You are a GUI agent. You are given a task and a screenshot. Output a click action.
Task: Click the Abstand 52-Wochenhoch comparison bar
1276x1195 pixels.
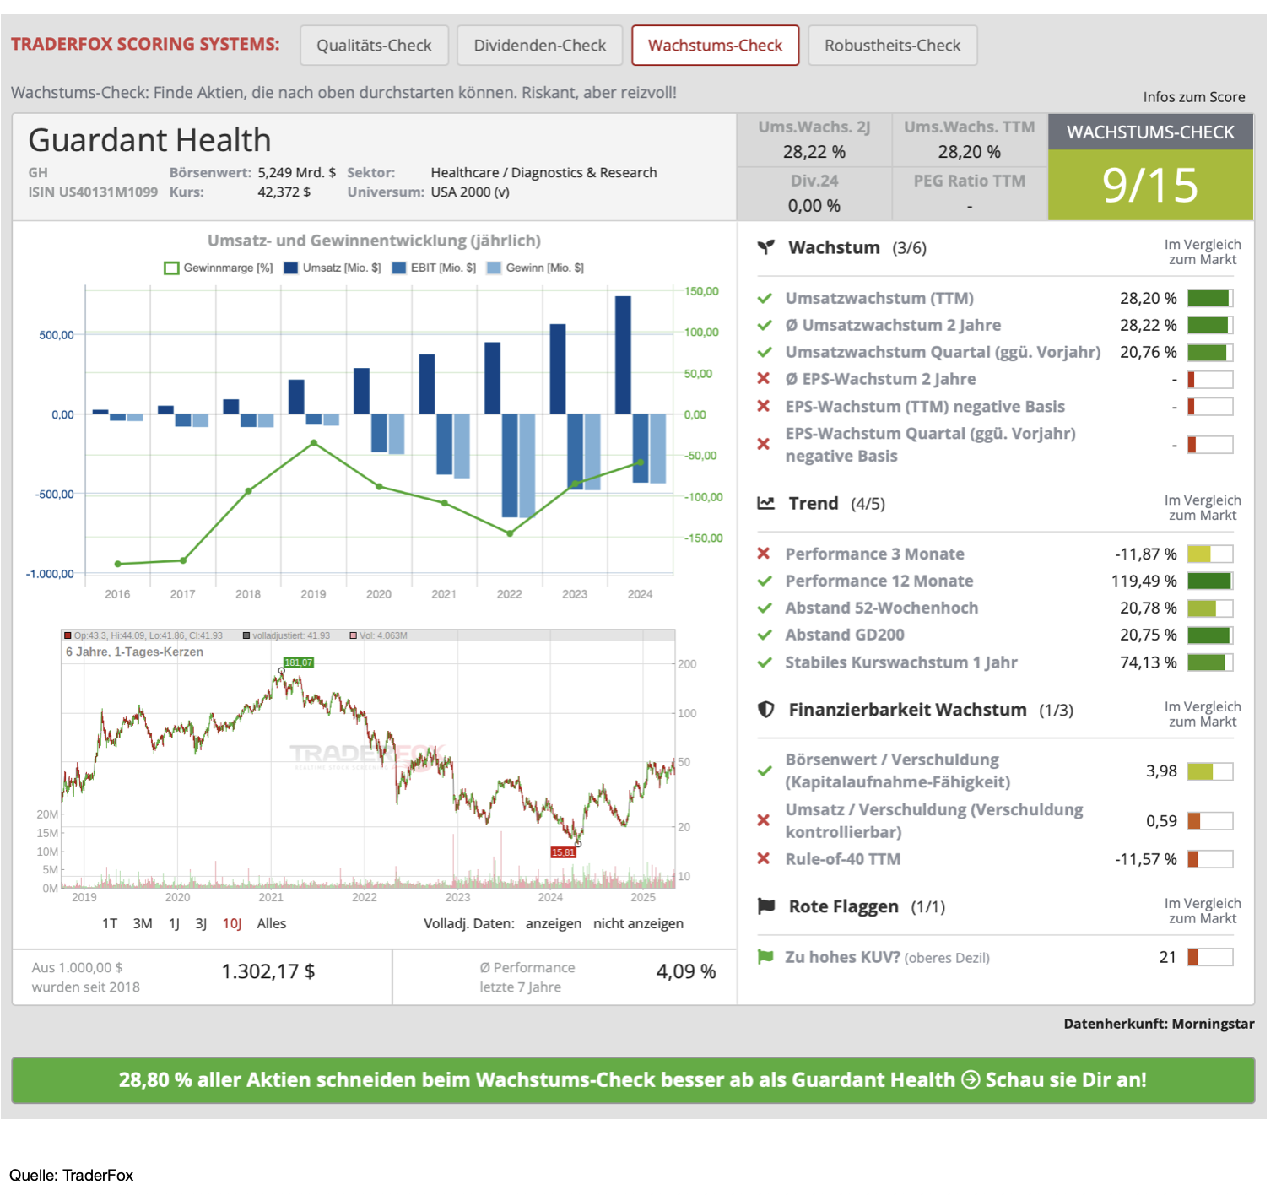point(1210,608)
